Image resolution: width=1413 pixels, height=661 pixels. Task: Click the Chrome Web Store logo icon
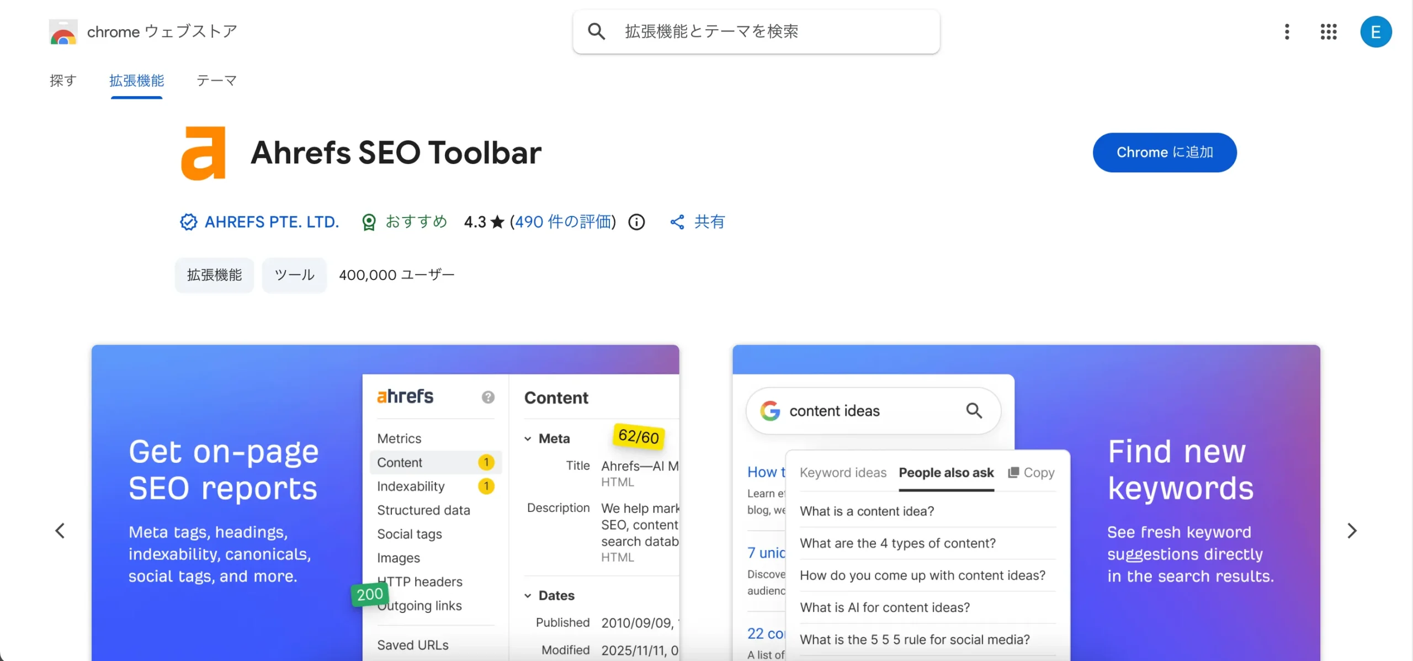pyautogui.click(x=63, y=32)
